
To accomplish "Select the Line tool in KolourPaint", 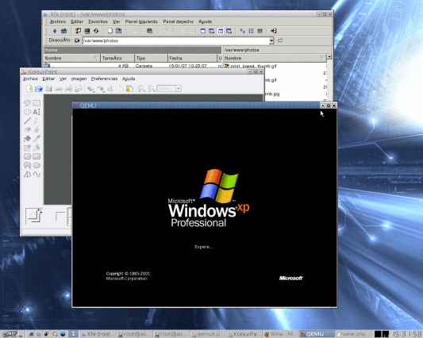I will coord(27,121).
